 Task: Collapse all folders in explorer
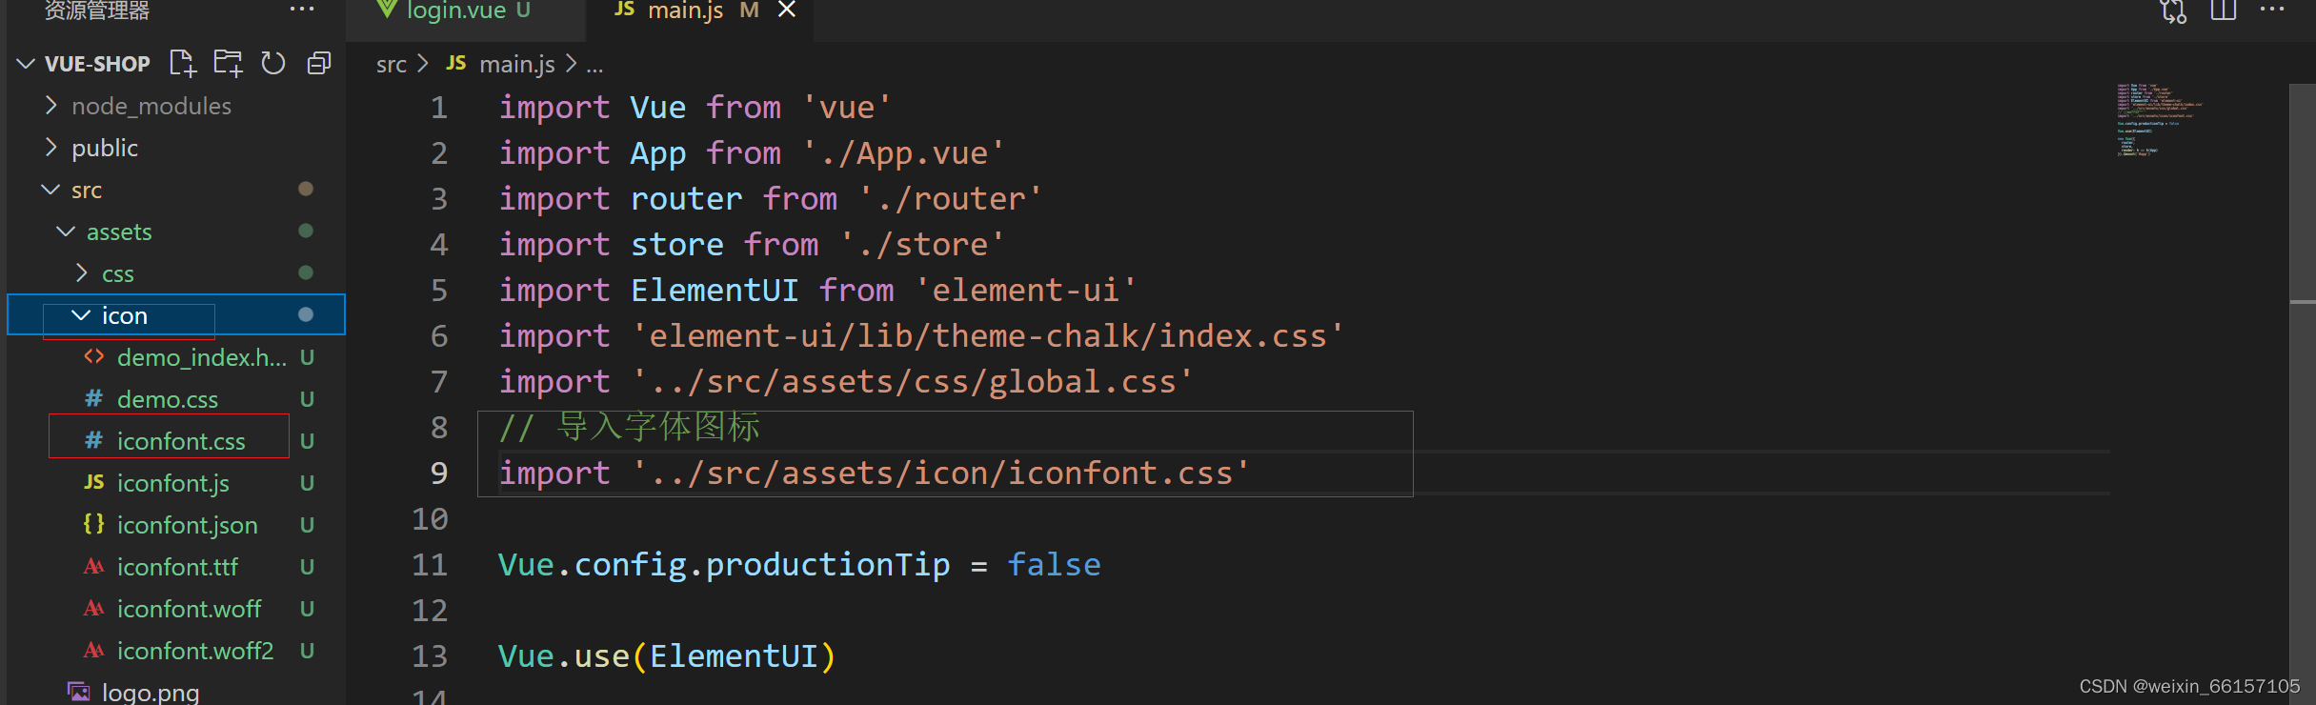coord(318,63)
